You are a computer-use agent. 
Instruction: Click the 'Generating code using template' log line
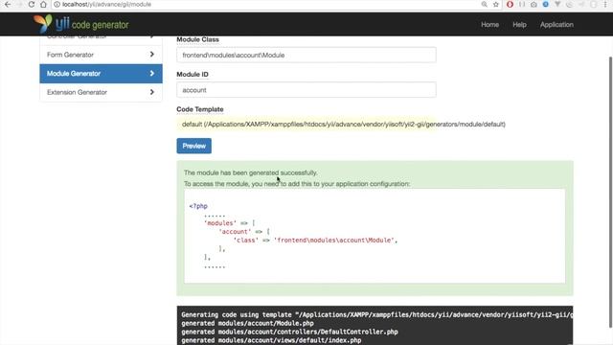376,314
